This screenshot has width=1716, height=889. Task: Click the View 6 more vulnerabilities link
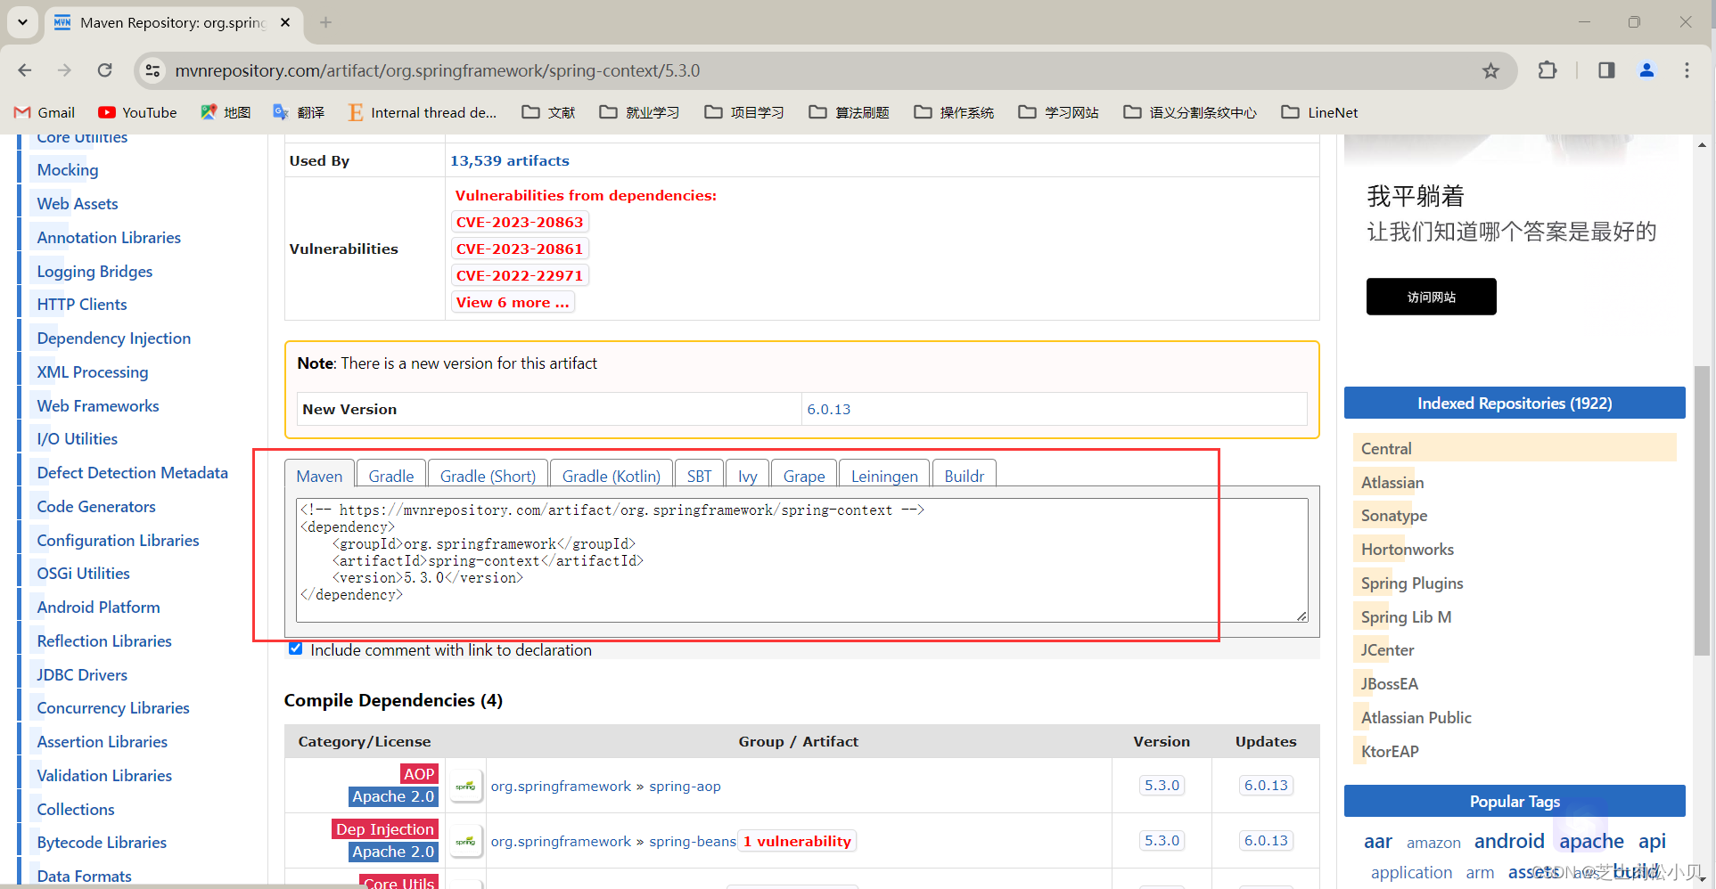(x=513, y=302)
